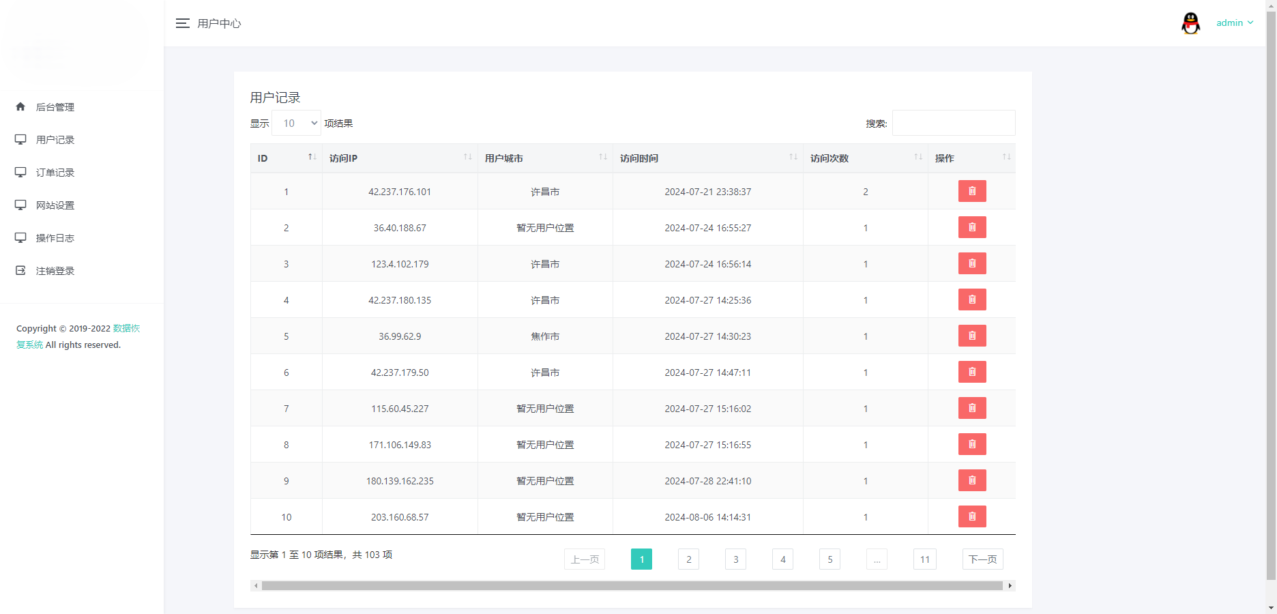Go to page 1 of results
The height and width of the screenshot is (614, 1277).
coord(641,559)
